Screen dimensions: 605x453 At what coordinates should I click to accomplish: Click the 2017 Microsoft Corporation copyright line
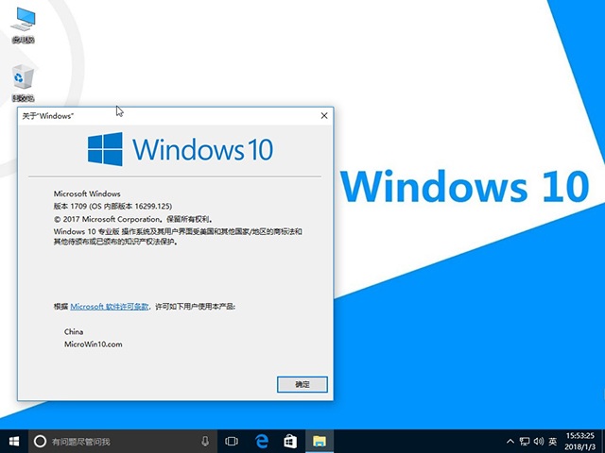point(132,219)
